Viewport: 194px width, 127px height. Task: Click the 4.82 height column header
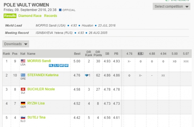(x=140, y=54)
